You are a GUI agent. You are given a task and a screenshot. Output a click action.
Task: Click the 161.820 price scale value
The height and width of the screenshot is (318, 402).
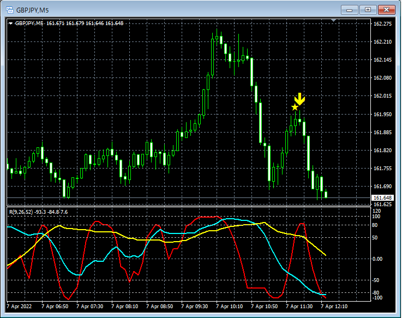coord(382,151)
